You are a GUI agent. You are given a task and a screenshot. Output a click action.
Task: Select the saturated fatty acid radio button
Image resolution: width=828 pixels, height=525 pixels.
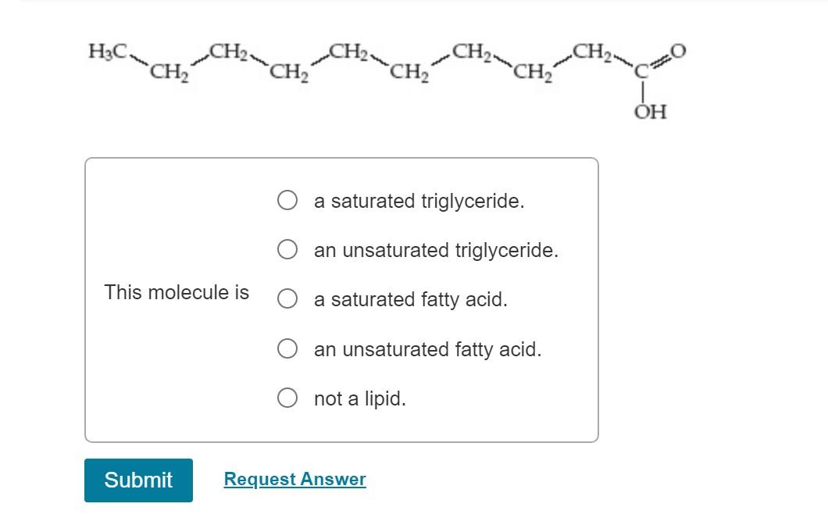pos(287,298)
